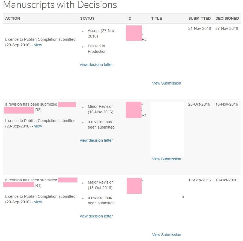Click View Submission in the Major Revision row
Image resolution: width=243 pixels, height=241 pixels.
[x=166, y=235]
